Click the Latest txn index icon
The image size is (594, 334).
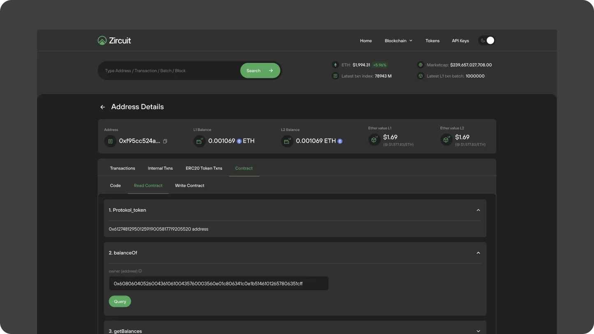[335, 76]
